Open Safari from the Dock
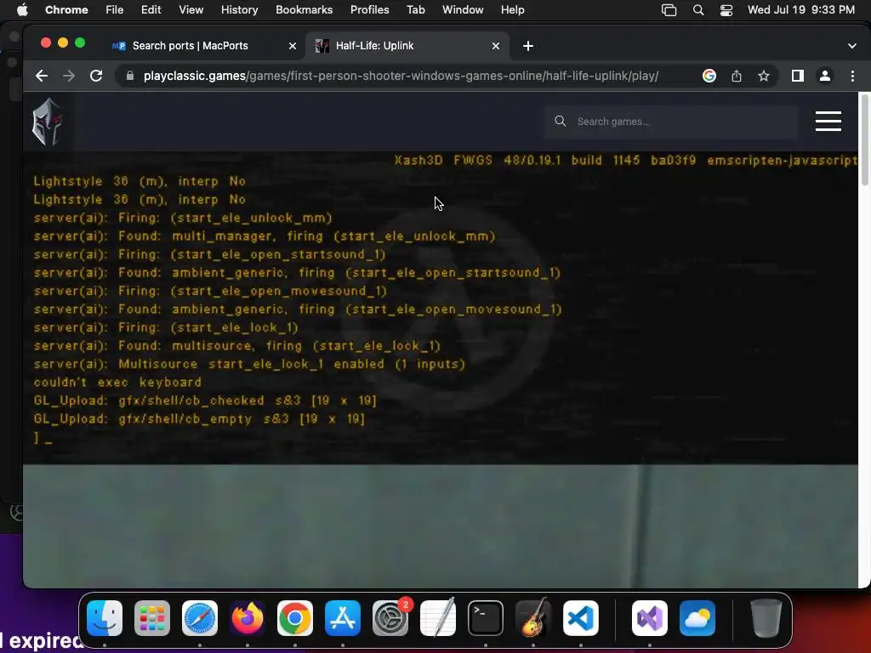 (x=200, y=618)
